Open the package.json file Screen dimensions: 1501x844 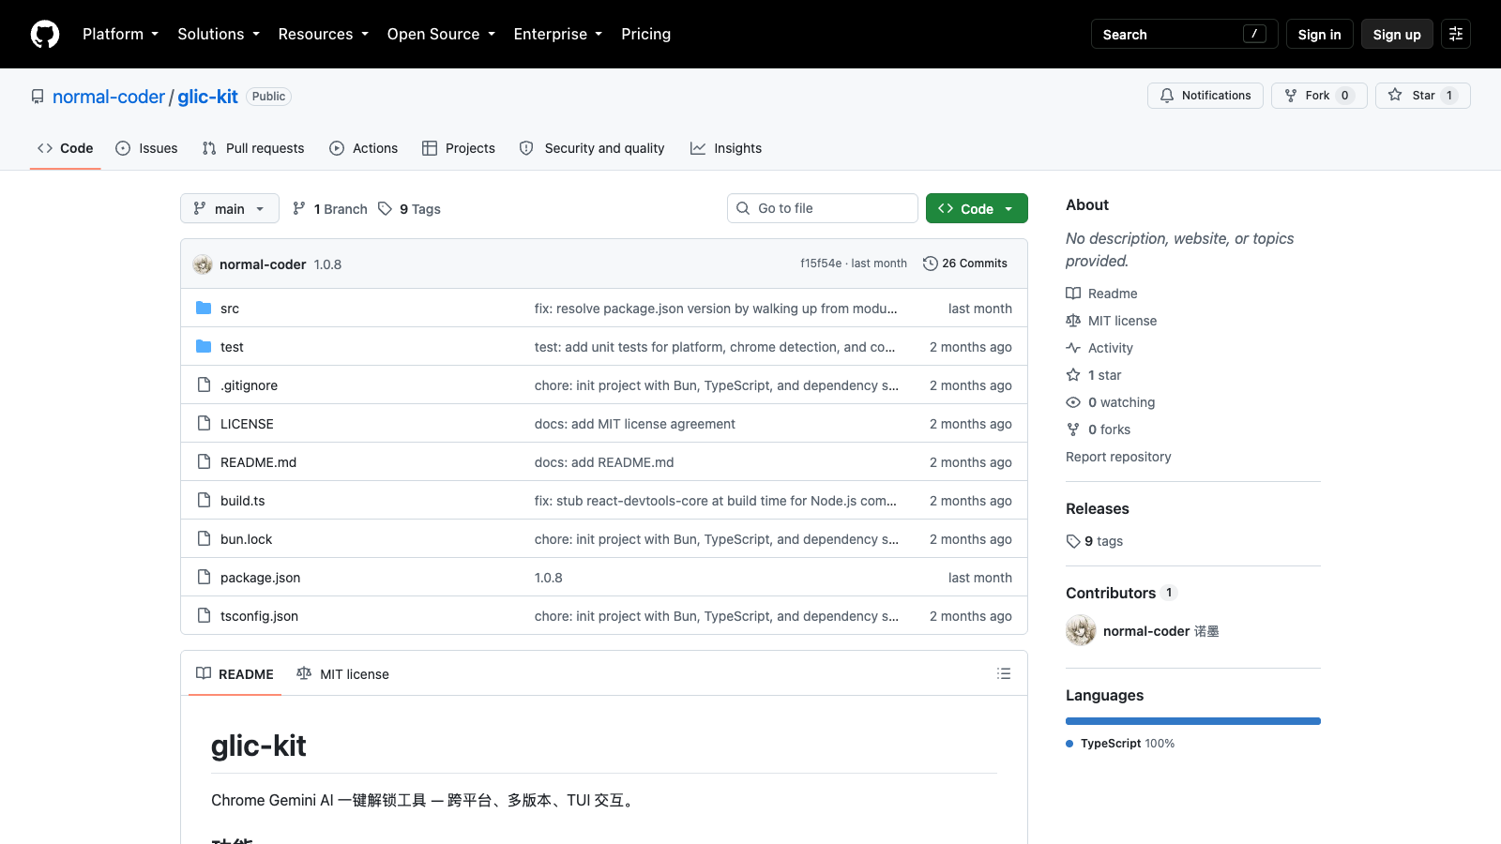(x=260, y=578)
